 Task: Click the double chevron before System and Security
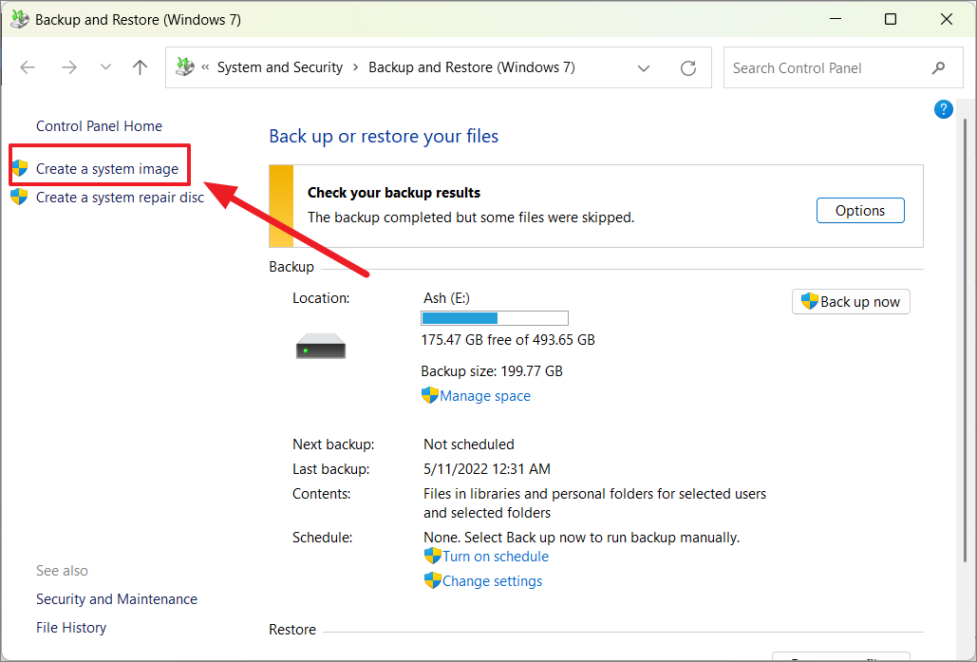pyautogui.click(x=205, y=67)
